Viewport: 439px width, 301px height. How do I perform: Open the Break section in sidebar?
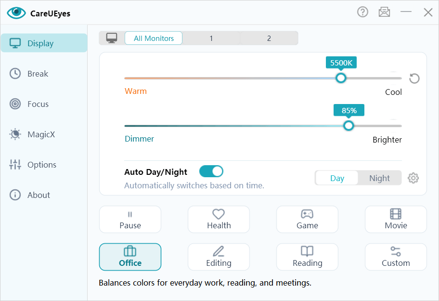[44, 74]
